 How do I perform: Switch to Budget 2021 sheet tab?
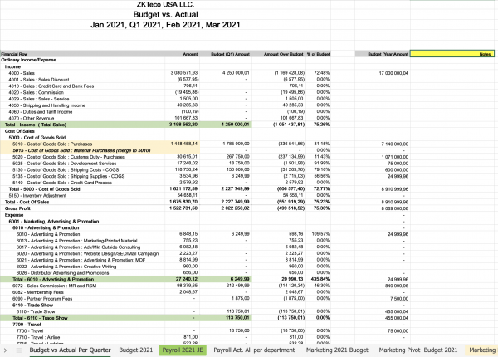point(135,350)
